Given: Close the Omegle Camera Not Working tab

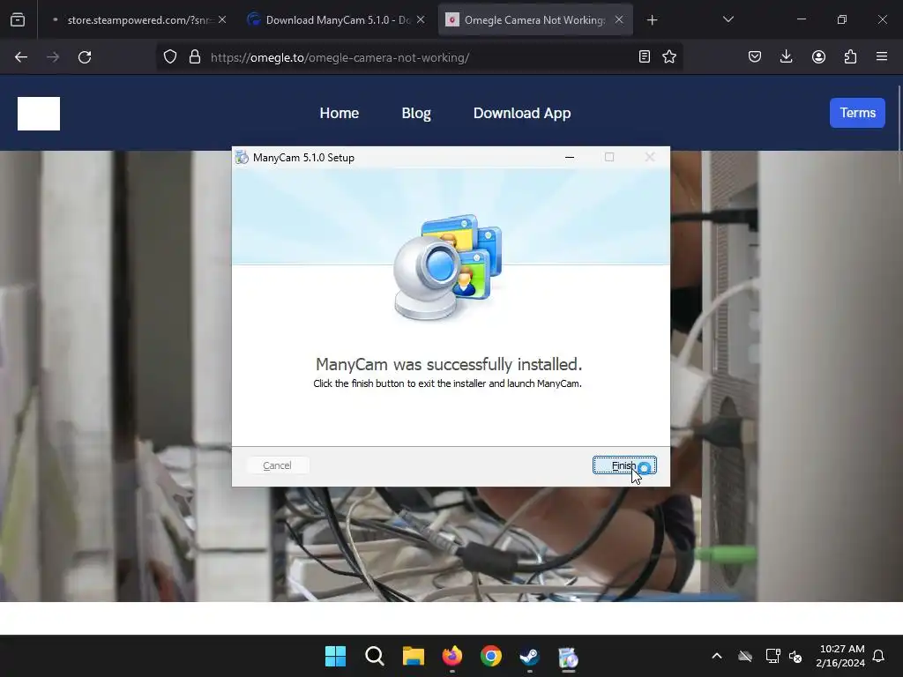Looking at the screenshot, I should click(x=619, y=19).
